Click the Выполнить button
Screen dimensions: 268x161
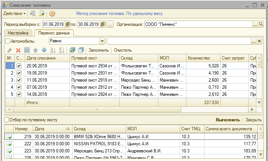coord(227,120)
